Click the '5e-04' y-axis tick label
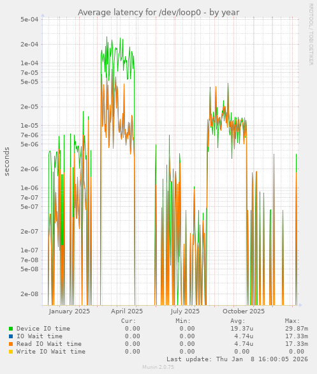The image size is (317, 374). tap(29, 19)
